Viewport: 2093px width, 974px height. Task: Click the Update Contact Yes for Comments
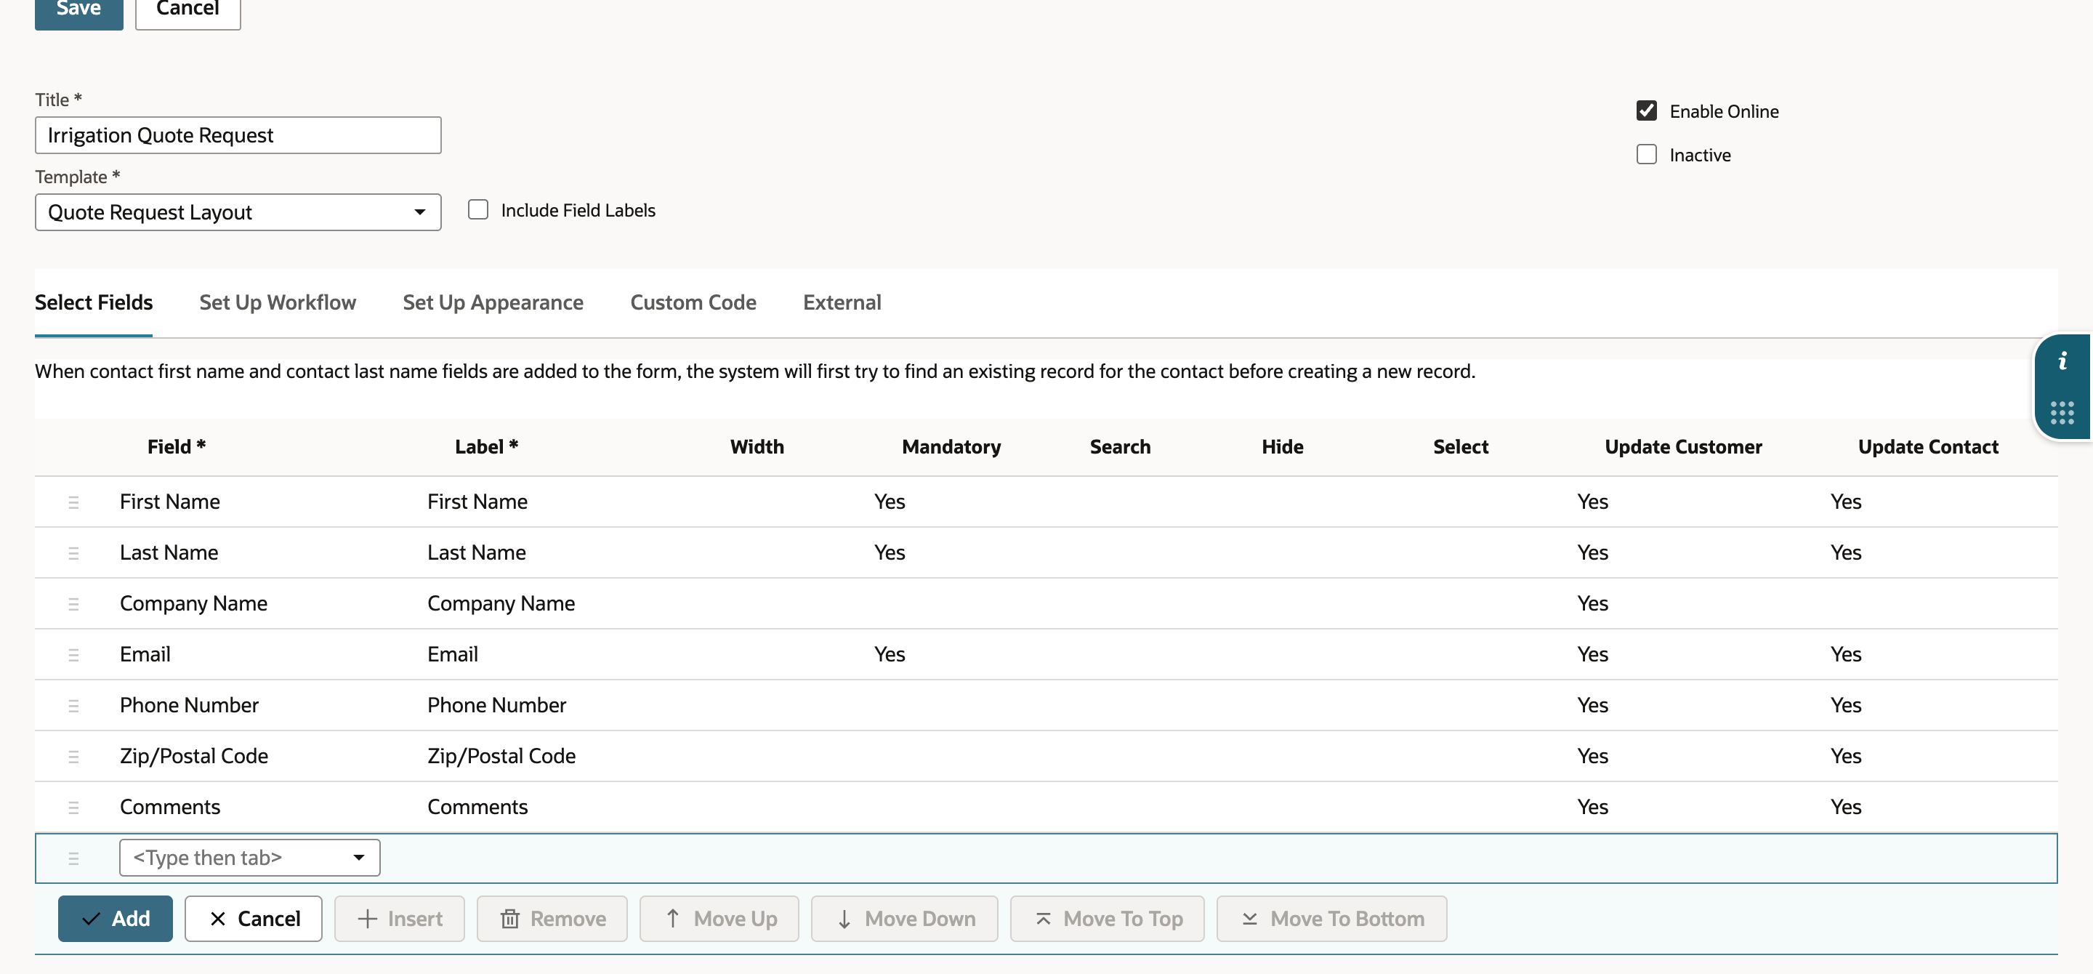[x=1846, y=807]
